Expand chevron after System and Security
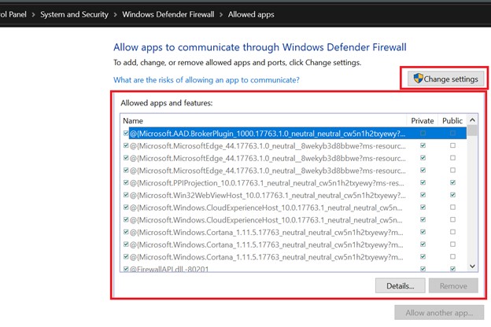Screen dimensions: 491x327 pyautogui.click(x=115, y=15)
